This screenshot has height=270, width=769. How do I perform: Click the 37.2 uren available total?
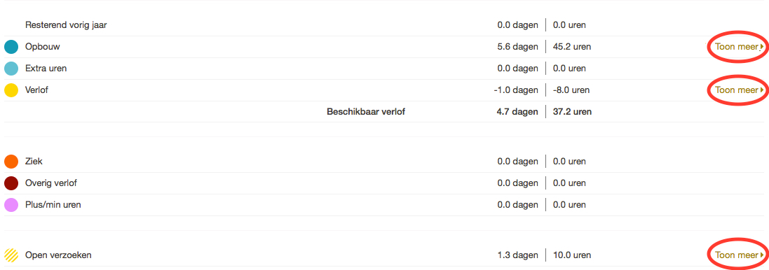click(x=572, y=111)
